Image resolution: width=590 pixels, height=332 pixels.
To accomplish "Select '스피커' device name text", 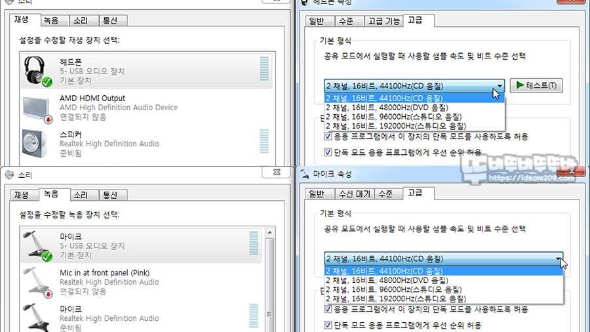I will click(x=71, y=135).
